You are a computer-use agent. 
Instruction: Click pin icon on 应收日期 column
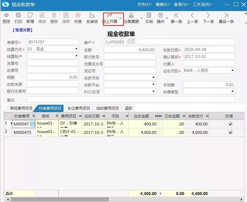pos(104,116)
